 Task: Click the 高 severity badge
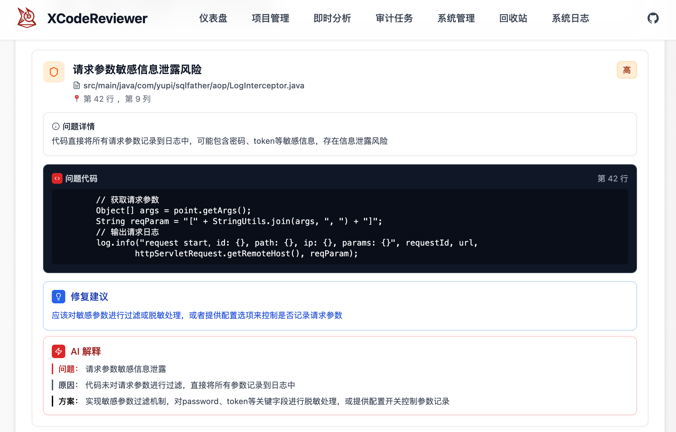[626, 70]
